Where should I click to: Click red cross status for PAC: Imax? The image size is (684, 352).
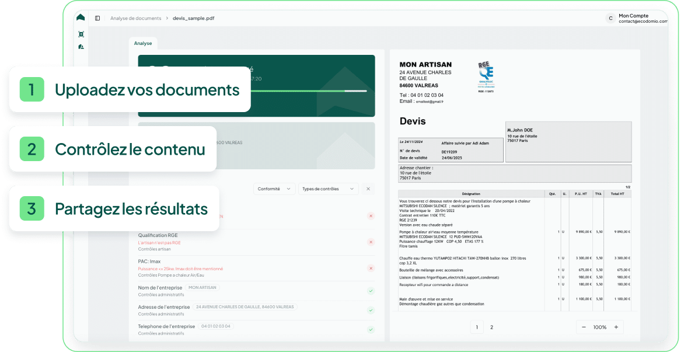click(x=371, y=268)
